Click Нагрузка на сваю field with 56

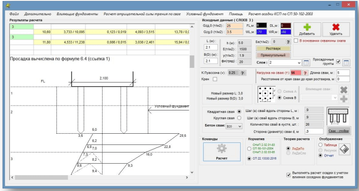pos(296,73)
